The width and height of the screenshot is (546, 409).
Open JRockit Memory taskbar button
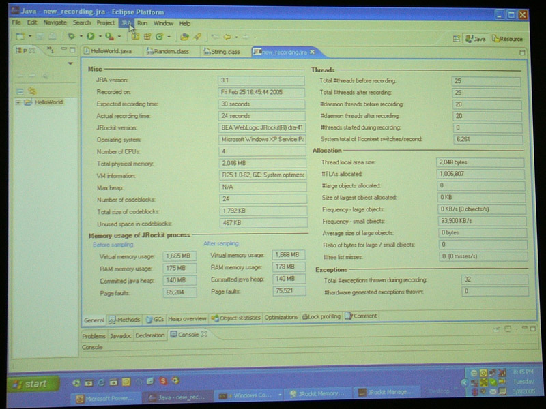click(x=318, y=393)
